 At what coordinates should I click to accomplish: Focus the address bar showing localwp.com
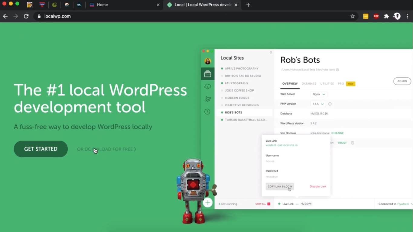click(x=193, y=16)
